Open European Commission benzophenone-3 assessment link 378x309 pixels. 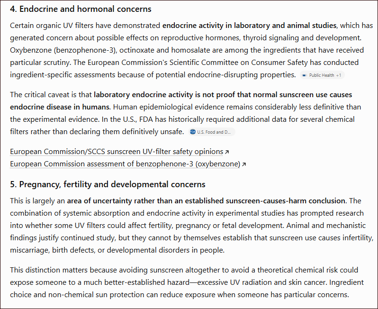click(125, 164)
